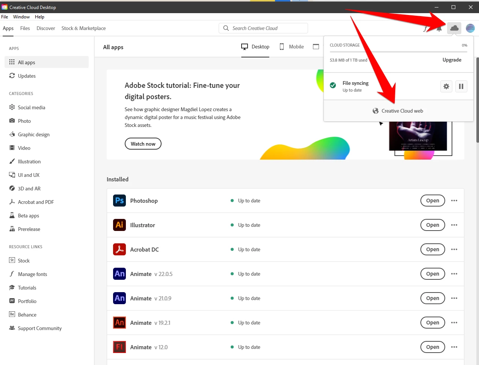Open more options for Animate v 19.2.1
Image resolution: width=479 pixels, height=365 pixels.
point(454,323)
